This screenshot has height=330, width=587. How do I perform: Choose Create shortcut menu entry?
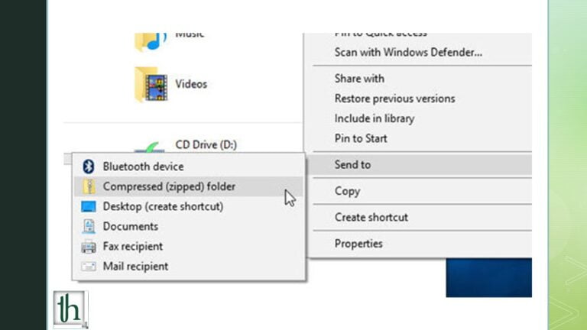click(371, 217)
